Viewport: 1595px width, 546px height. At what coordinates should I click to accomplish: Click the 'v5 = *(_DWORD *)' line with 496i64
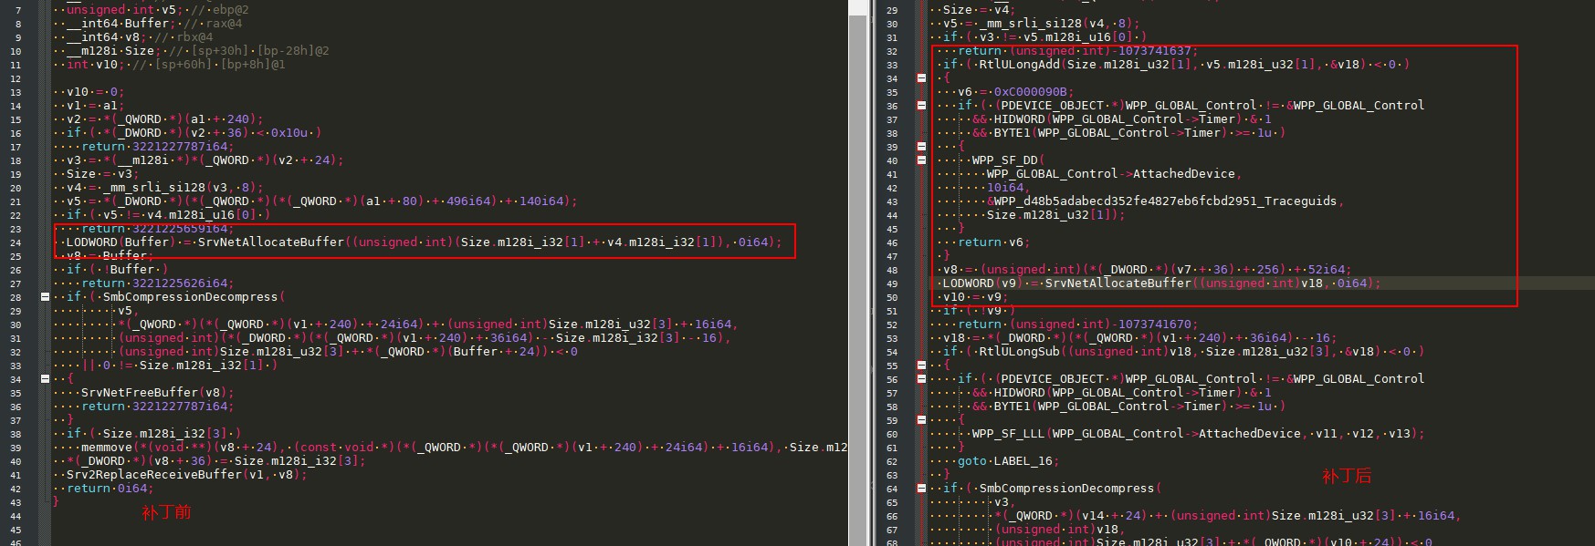tap(321, 201)
